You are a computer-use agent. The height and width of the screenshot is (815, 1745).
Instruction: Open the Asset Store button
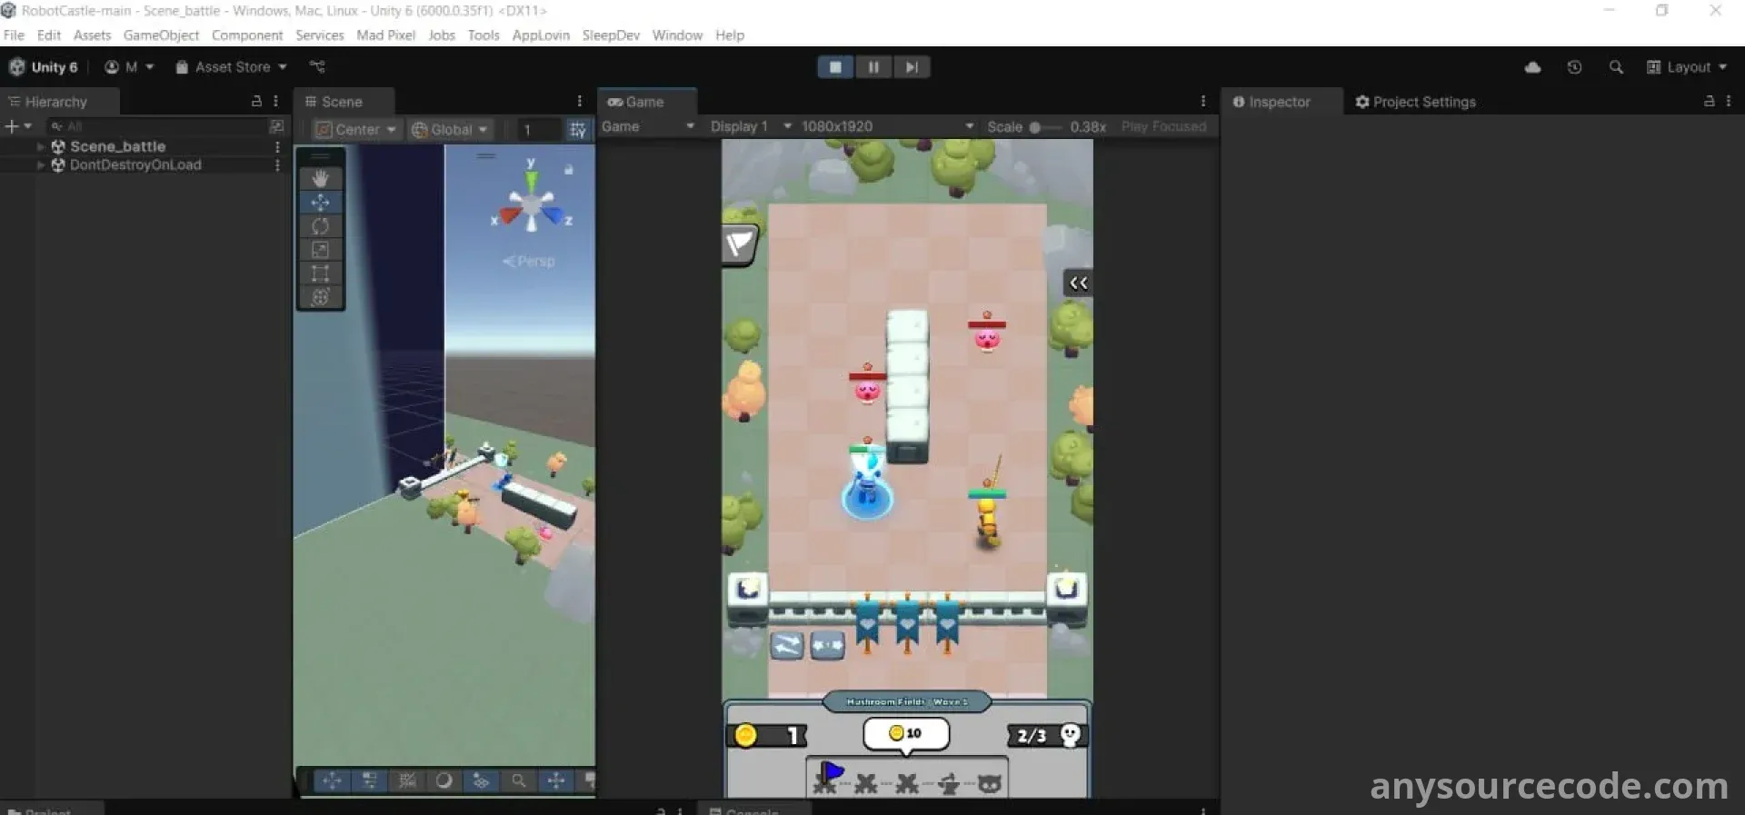click(231, 67)
